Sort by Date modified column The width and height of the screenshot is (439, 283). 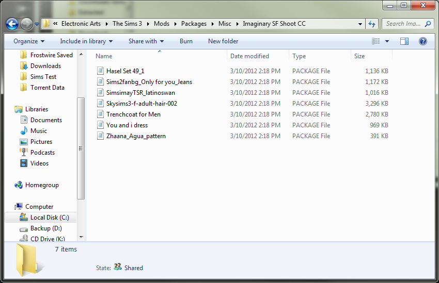pyautogui.click(x=249, y=56)
